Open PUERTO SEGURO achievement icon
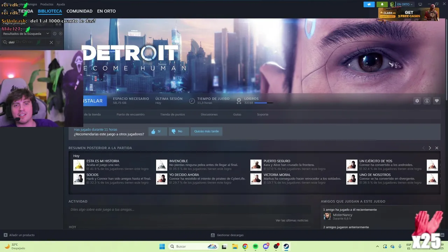The height and width of the screenshot is (252, 448). [256, 165]
